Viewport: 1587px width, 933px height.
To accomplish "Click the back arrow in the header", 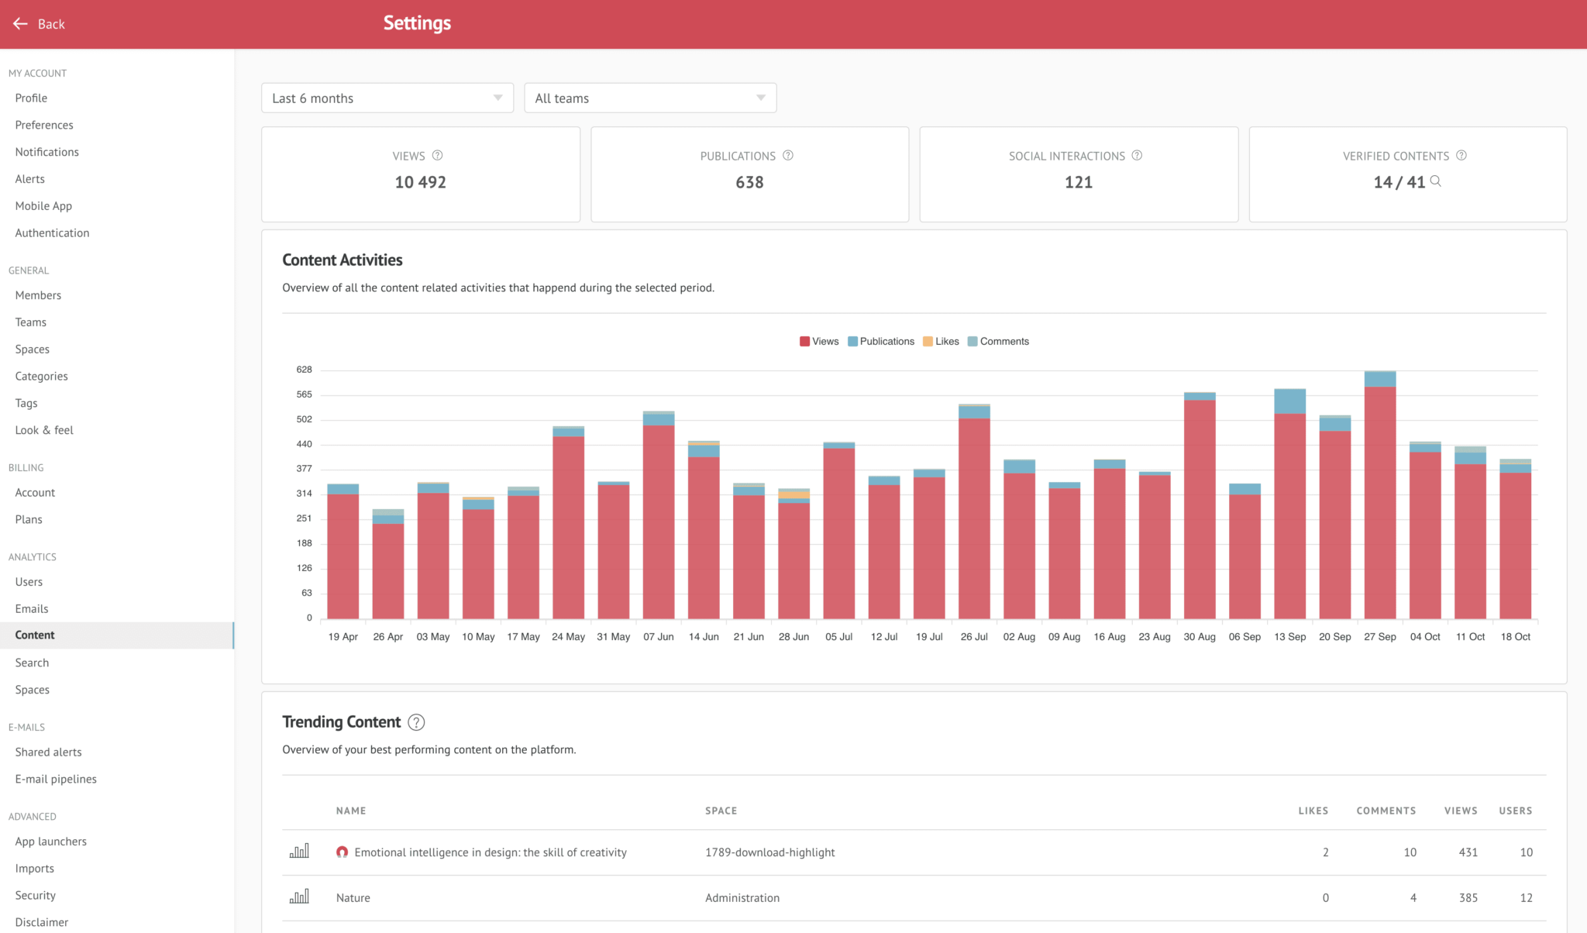I will [x=20, y=23].
